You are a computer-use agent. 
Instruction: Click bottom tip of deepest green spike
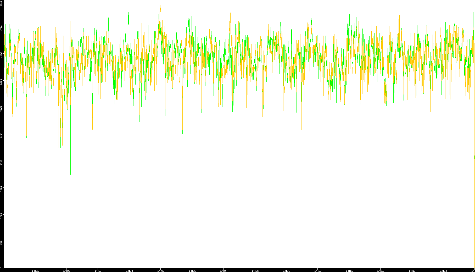point(71,201)
